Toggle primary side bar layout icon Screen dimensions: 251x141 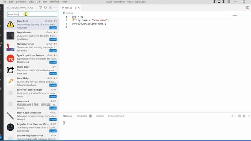click(215, 2)
